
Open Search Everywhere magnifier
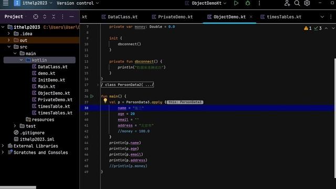[297, 3]
